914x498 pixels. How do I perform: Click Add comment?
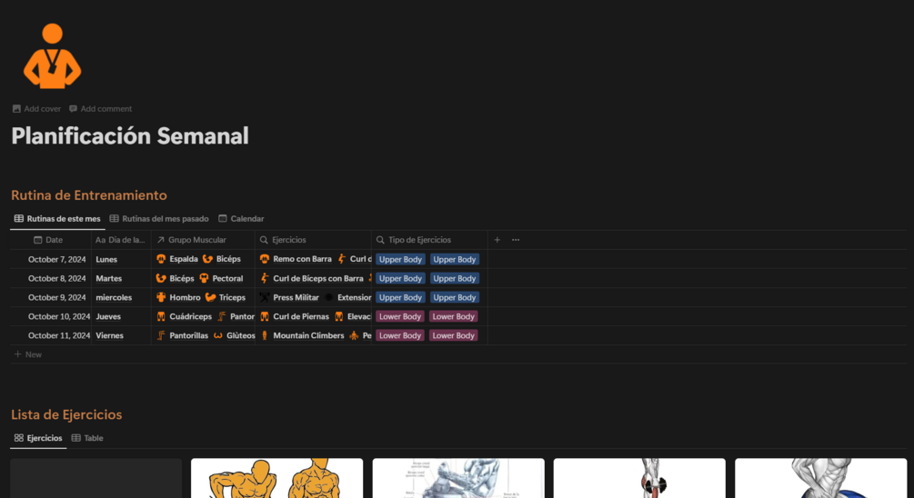100,109
